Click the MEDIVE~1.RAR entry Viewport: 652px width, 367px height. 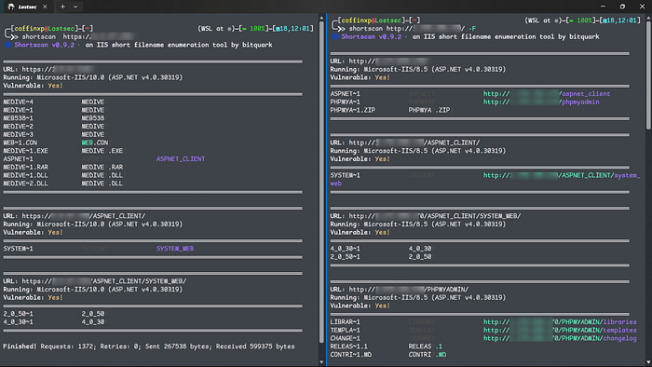(25, 167)
